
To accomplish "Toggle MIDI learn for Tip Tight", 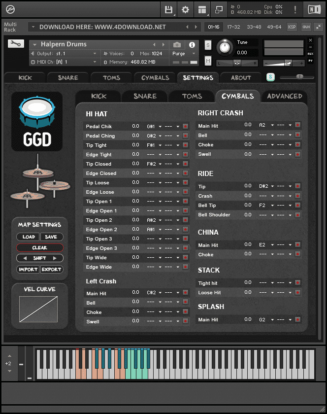I will click(185, 145).
